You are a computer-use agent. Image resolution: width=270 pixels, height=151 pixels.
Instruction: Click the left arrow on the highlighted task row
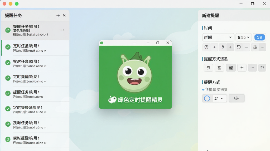pyautogui.click(x=61, y=30)
